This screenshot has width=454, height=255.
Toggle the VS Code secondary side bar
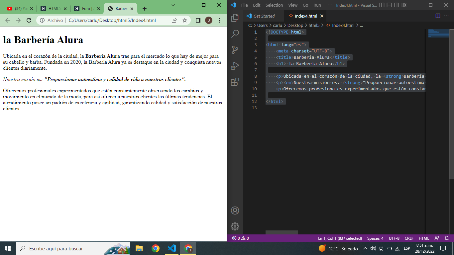tap(397, 5)
